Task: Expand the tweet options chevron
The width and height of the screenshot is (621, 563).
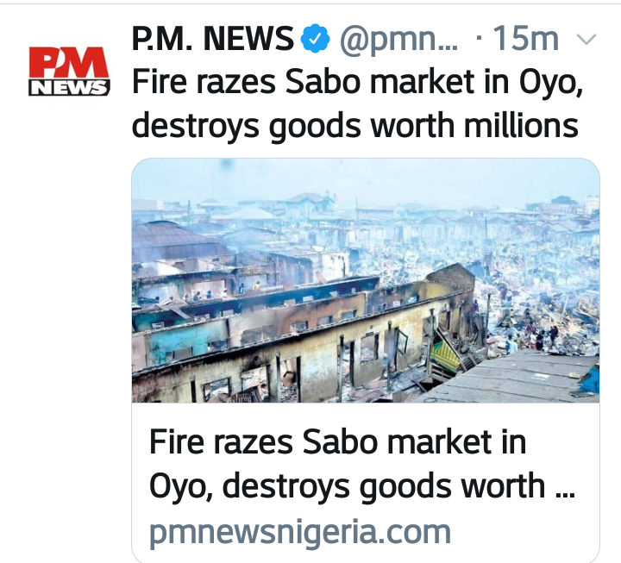Action: pyautogui.click(x=586, y=39)
